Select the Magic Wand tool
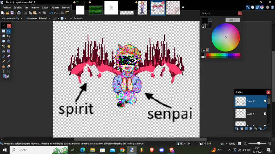The image size is (275, 154). [x=4, y=46]
